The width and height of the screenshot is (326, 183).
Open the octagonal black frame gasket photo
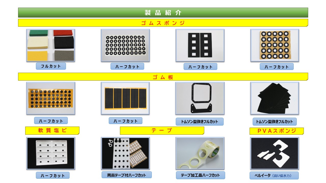coord(200,98)
